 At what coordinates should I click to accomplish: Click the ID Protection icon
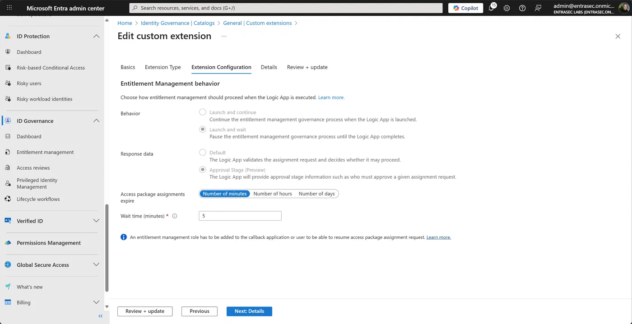(x=8, y=36)
